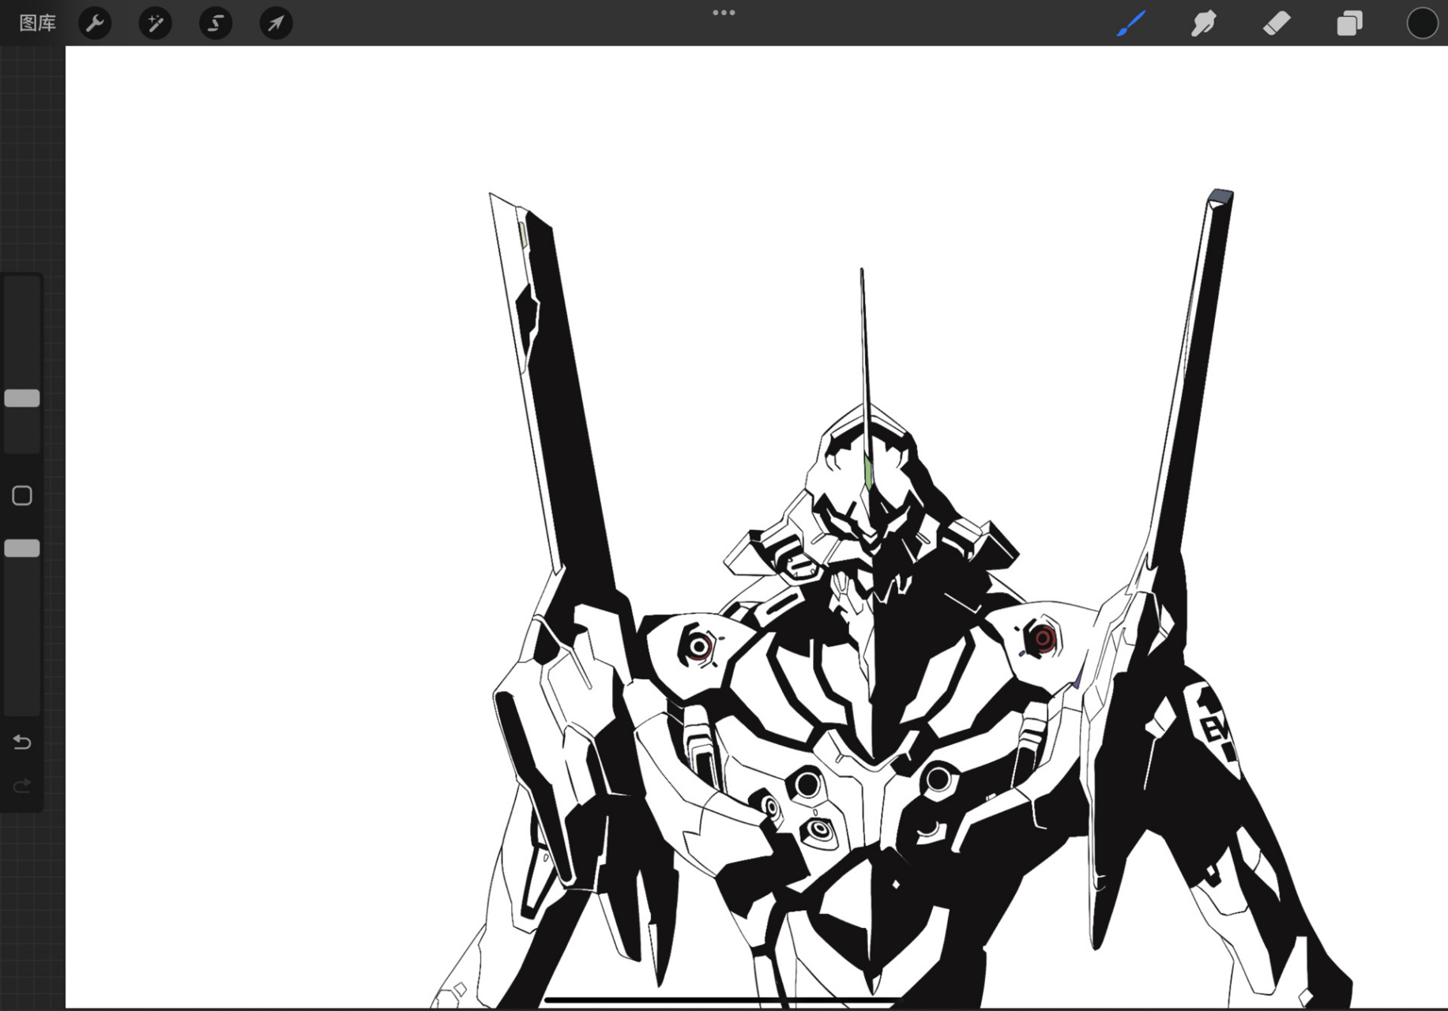1448x1011 pixels.
Task: Undo the last stroke
Action: [22, 742]
